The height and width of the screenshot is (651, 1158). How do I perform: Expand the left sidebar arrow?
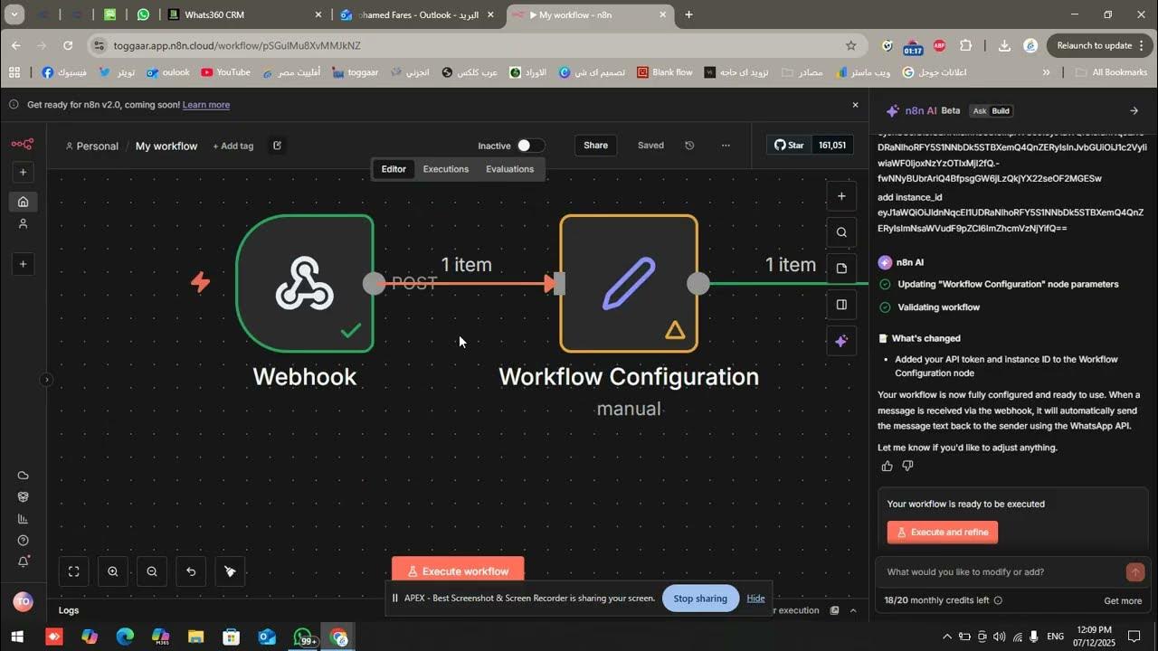[x=46, y=380]
